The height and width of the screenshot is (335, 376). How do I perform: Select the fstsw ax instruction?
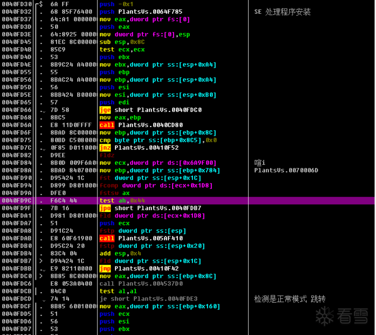pyautogui.click(x=115, y=193)
